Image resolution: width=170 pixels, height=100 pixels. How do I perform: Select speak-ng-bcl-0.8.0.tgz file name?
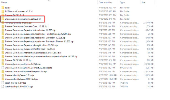(x=15, y=83)
